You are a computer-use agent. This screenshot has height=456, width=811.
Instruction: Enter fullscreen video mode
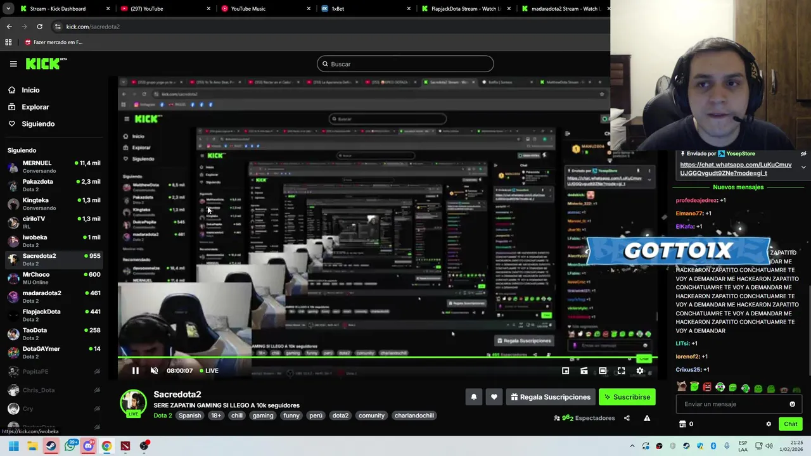(x=621, y=371)
